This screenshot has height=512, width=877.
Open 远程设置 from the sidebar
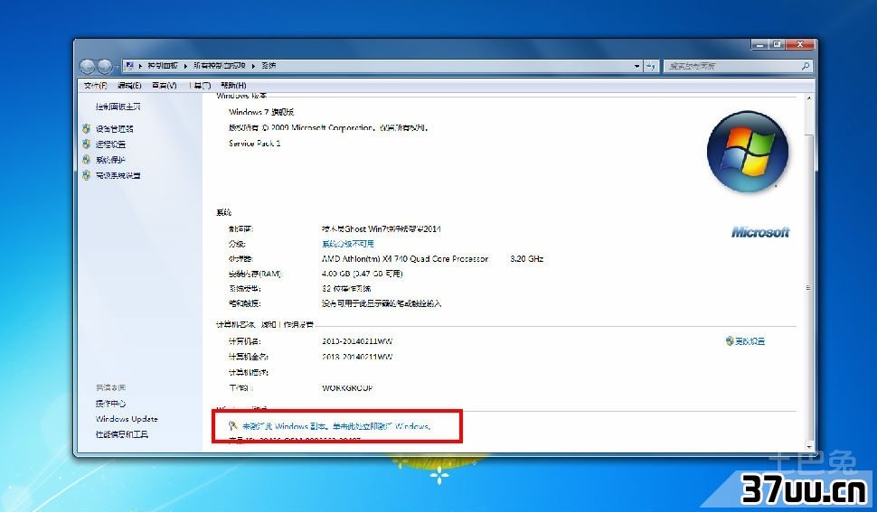point(110,144)
